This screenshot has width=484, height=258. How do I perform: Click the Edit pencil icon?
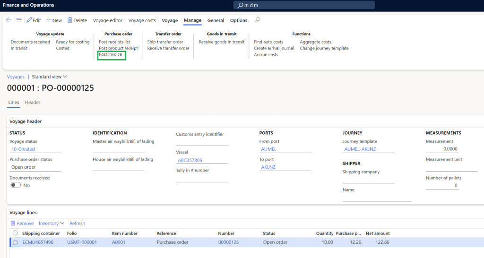point(29,20)
